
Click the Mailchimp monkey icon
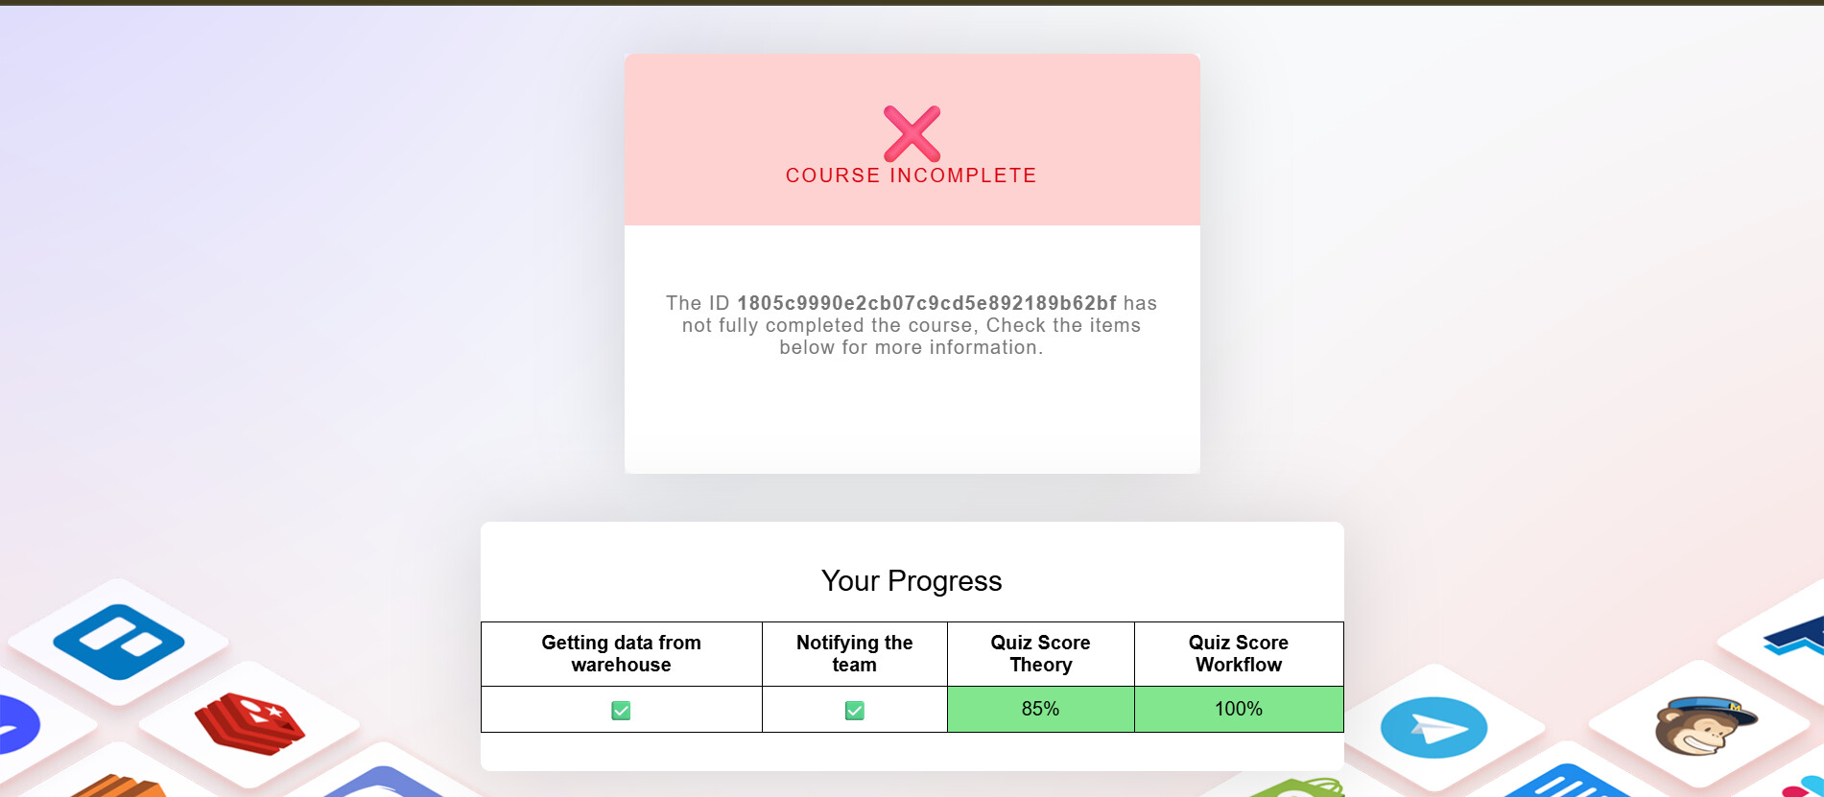tap(1704, 726)
